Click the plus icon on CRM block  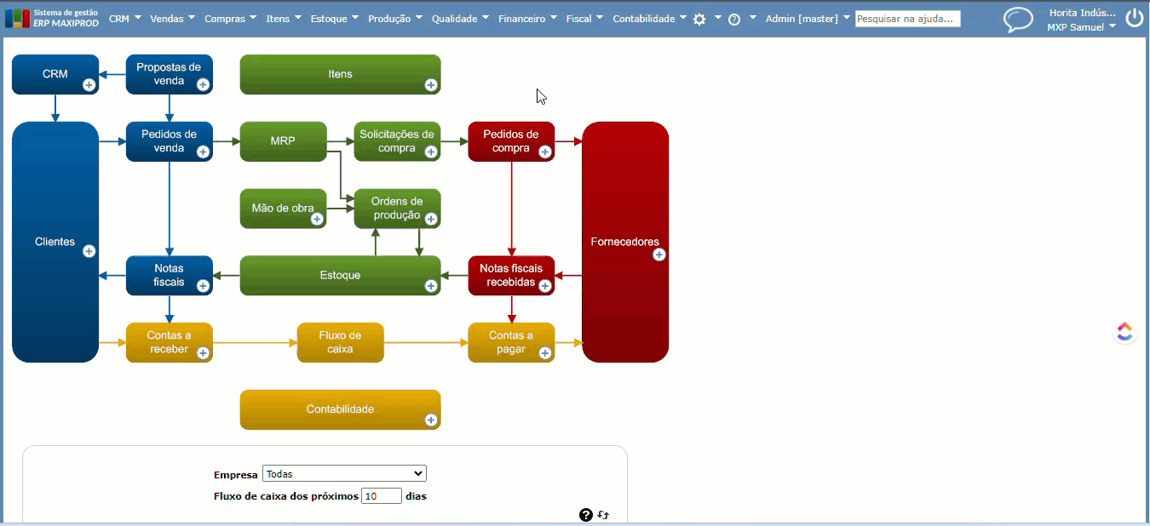point(89,84)
